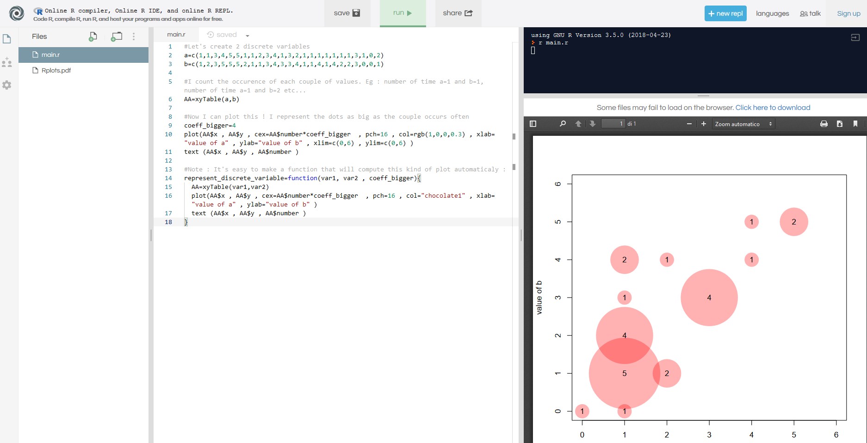Open the Files panel more options menu

click(x=134, y=36)
